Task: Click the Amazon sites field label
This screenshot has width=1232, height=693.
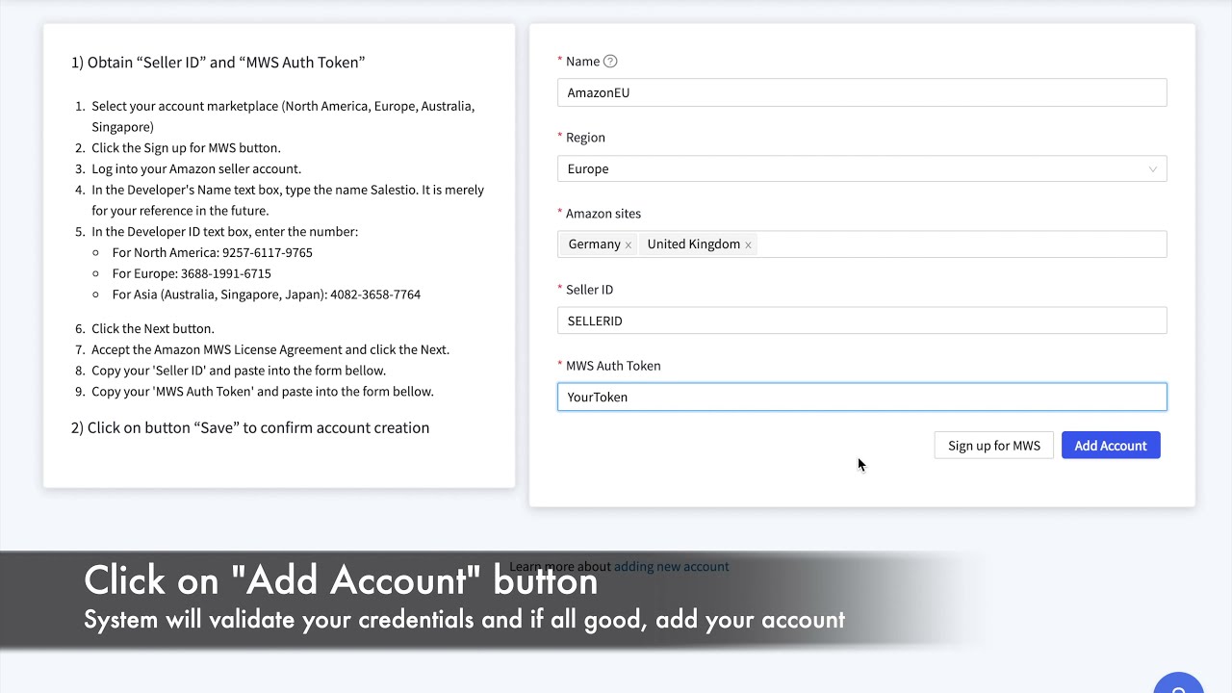Action: pos(603,214)
